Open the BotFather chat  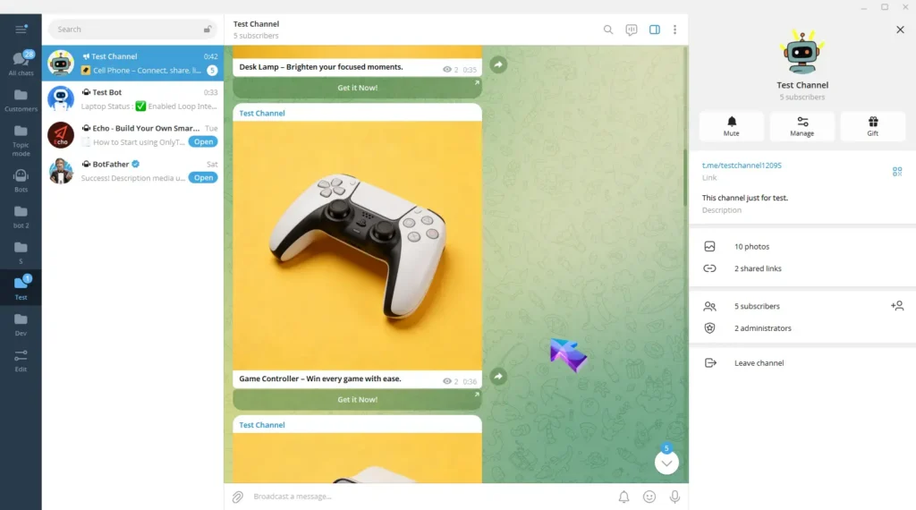(132, 171)
